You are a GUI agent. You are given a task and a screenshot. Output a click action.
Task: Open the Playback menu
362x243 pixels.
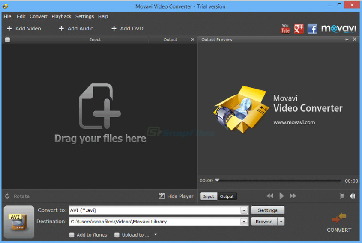point(61,16)
